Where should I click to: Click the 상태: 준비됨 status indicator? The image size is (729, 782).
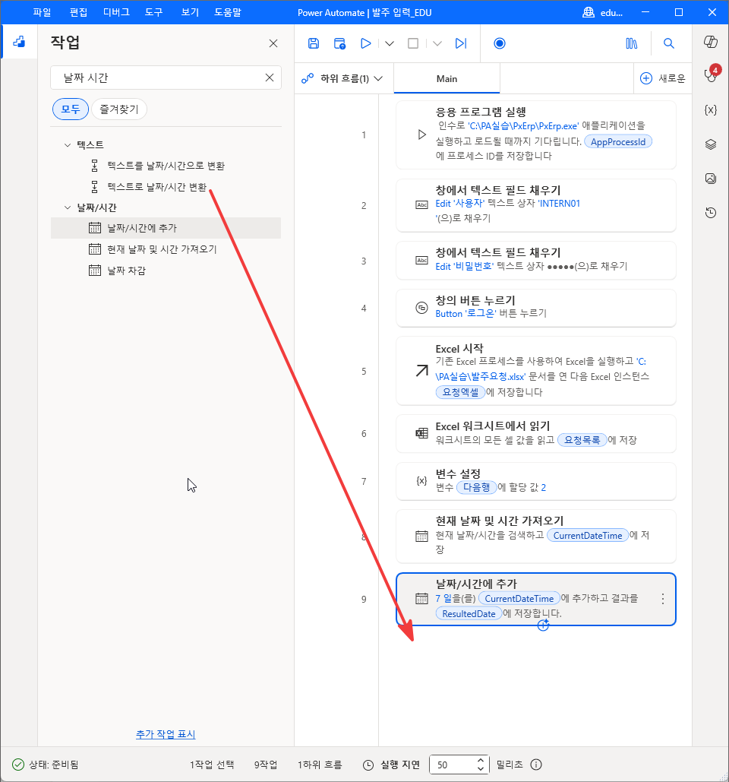[45, 765]
